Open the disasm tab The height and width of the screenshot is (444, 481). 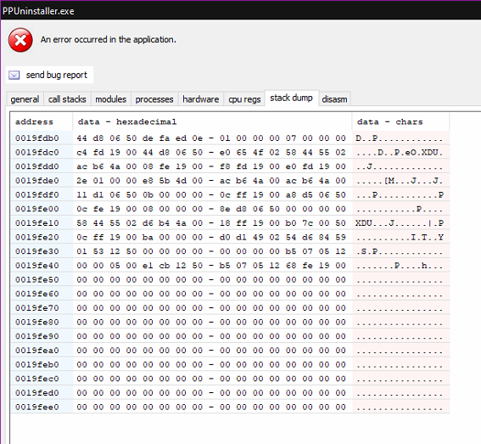click(x=334, y=99)
